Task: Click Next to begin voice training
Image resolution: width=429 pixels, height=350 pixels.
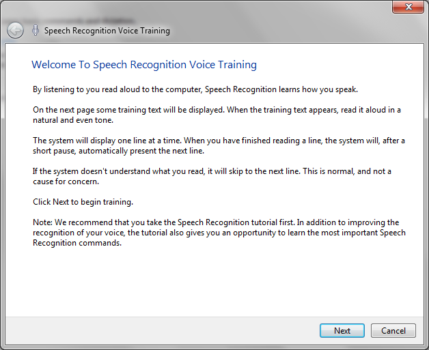Action: click(x=342, y=331)
